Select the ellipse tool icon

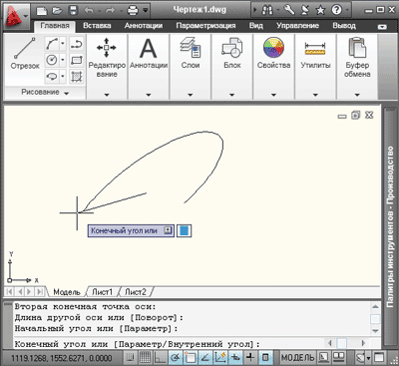(52, 76)
